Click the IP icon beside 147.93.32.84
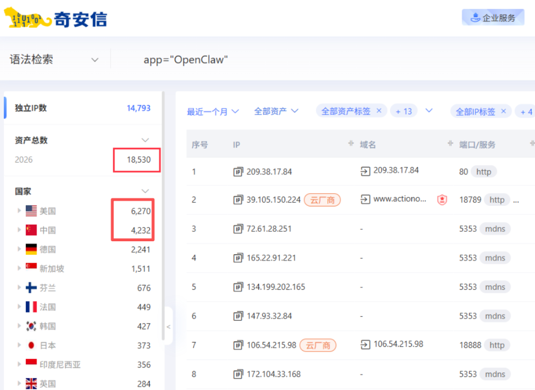Image resolution: width=535 pixels, height=390 pixels. pos(239,316)
